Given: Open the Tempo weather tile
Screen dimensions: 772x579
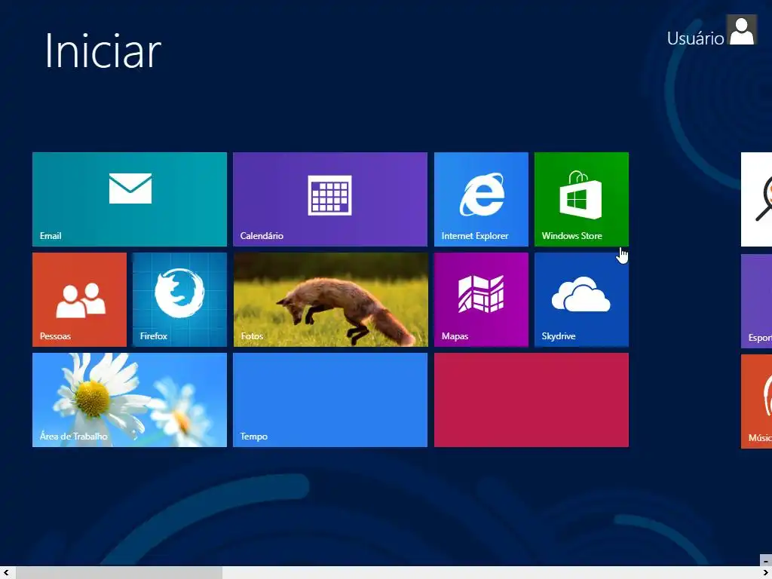Looking at the screenshot, I should click(x=330, y=400).
